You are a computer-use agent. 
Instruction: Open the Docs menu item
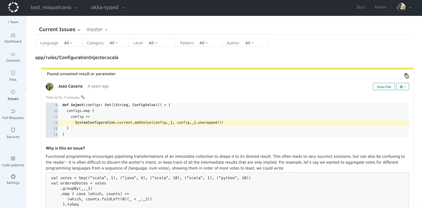[361, 7]
